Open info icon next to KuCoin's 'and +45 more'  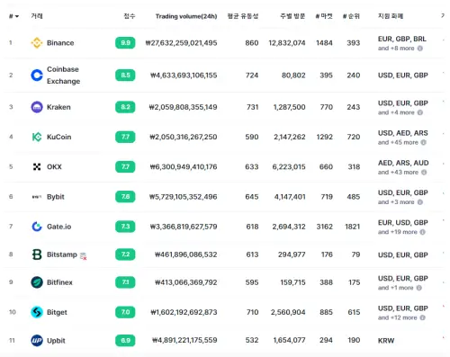[424, 142]
